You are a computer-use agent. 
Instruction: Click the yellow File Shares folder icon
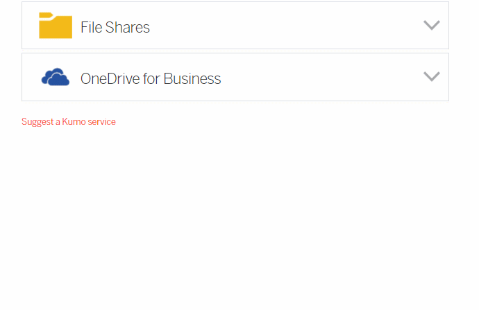click(56, 26)
